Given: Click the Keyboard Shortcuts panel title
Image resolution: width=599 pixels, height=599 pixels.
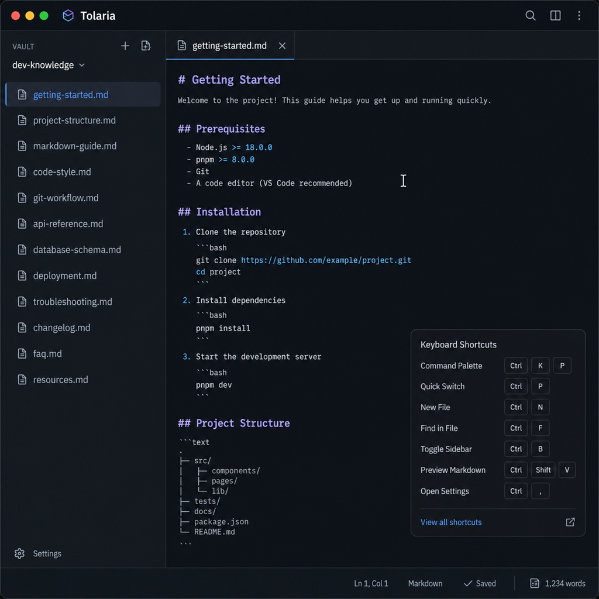Looking at the screenshot, I should tap(459, 345).
